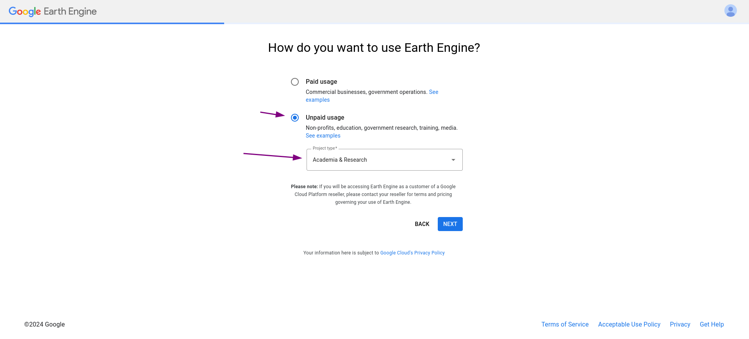Viewport: 749px width, 339px height.
Task: Continue with the NEXT button
Action: click(x=450, y=224)
